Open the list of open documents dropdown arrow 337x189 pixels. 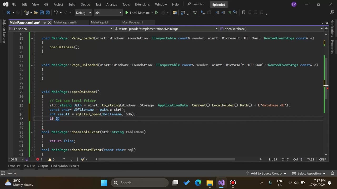click(322, 23)
